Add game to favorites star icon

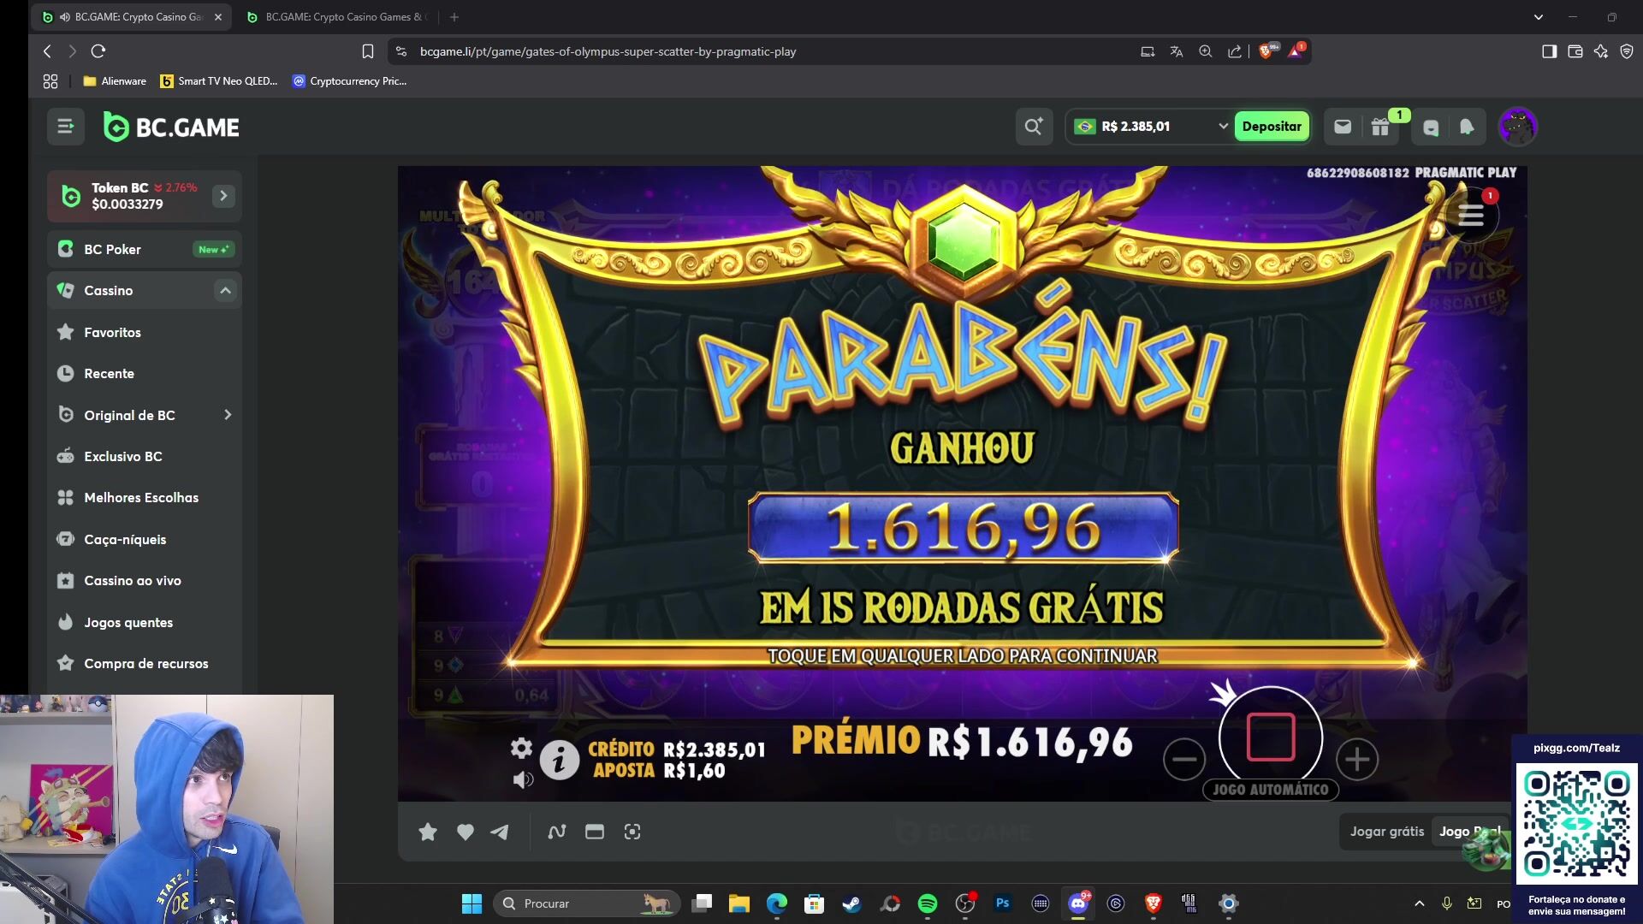pos(428,832)
